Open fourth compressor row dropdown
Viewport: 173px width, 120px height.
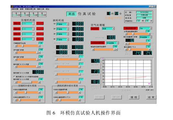tap(28, 39)
